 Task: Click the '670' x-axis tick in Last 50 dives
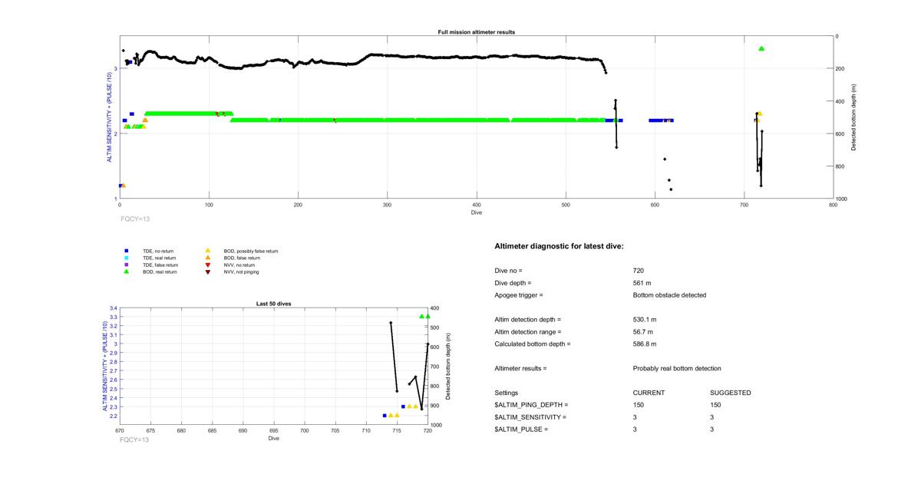click(120, 431)
